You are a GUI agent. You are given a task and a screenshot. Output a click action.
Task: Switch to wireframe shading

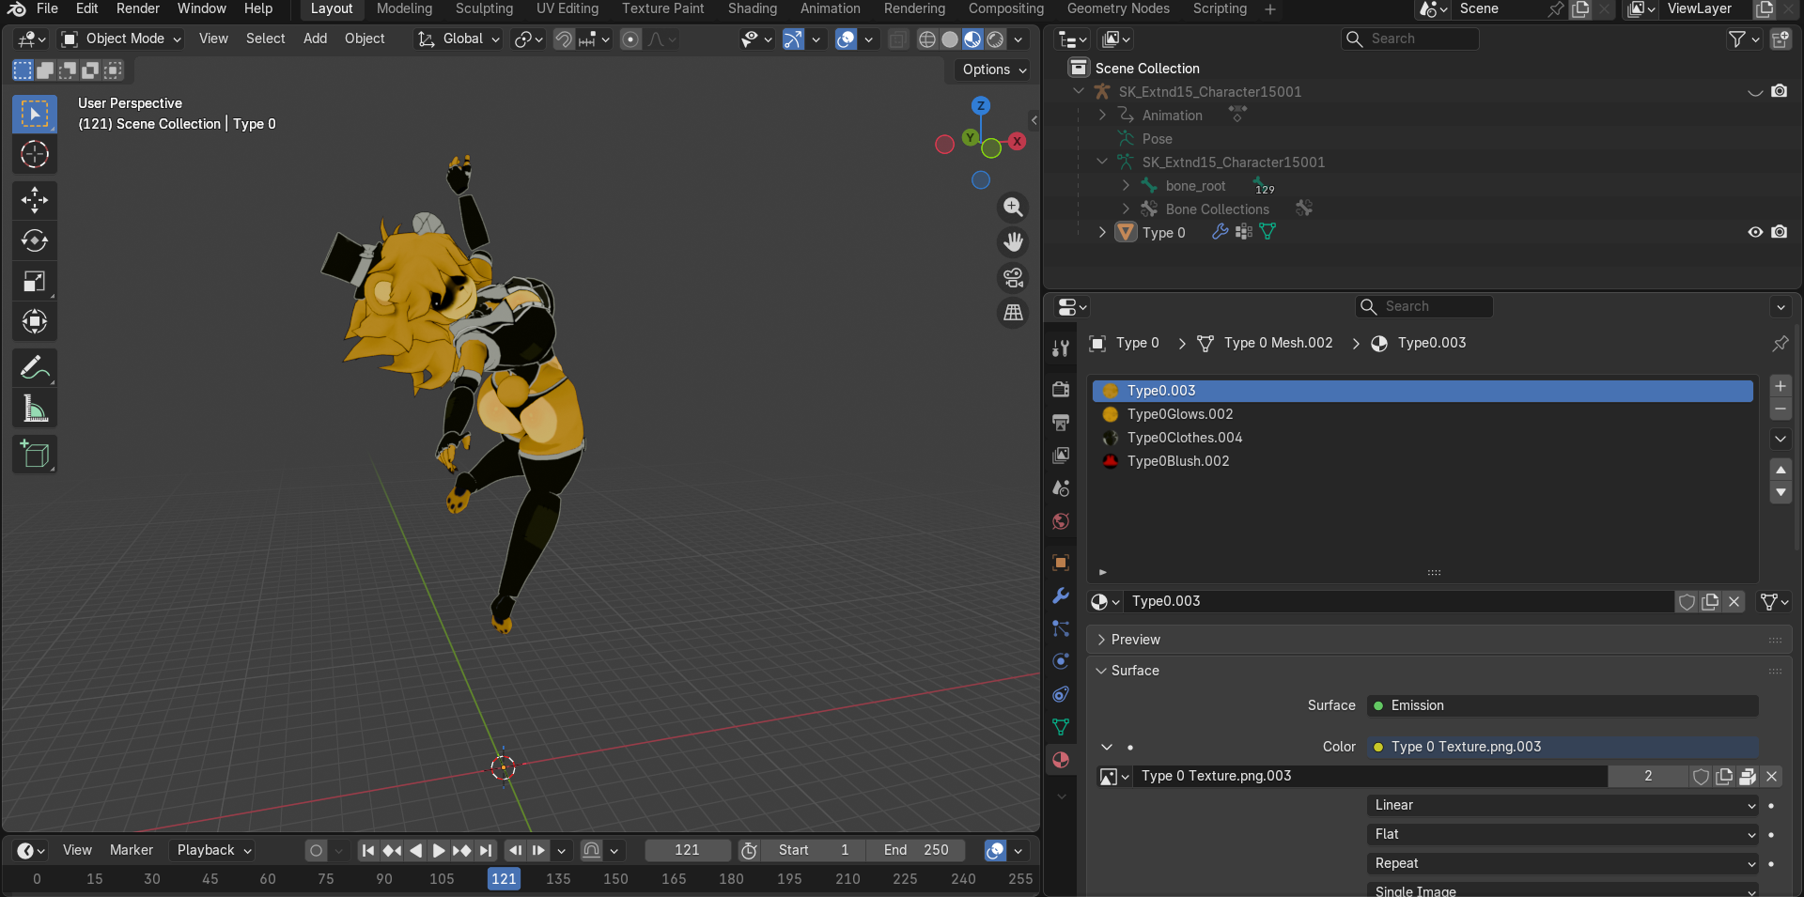click(x=927, y=39)
